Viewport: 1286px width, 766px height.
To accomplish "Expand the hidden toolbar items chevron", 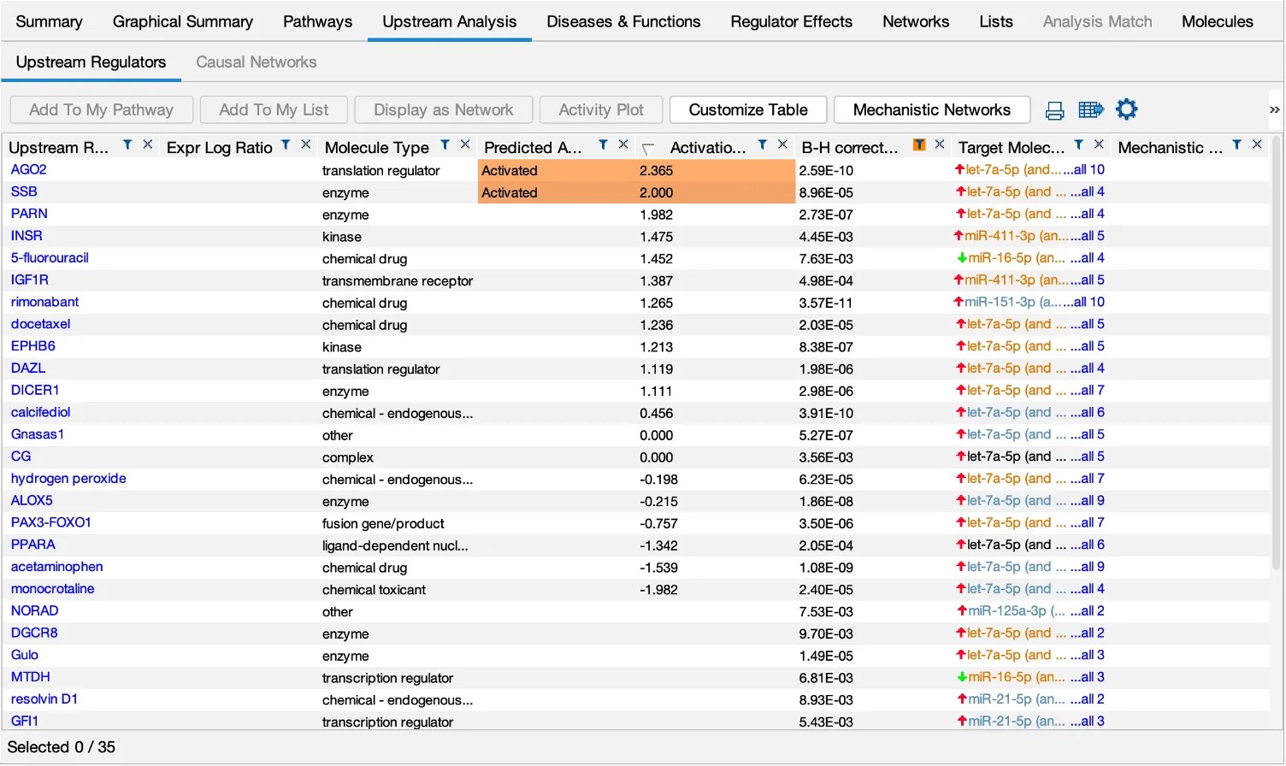I will (x=1274, y=110).
